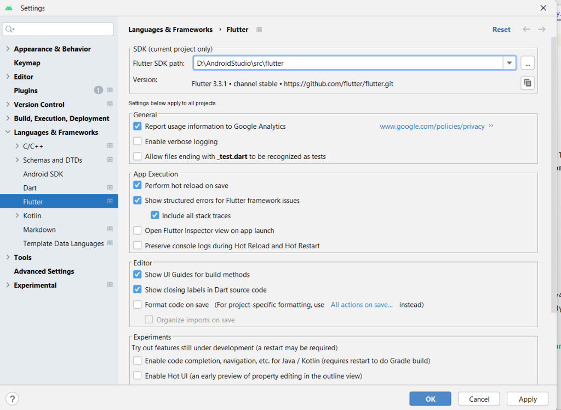Open the Flutter SDK path dropdown
Viewport: 561px width, 410px height.
click(510, 63)
